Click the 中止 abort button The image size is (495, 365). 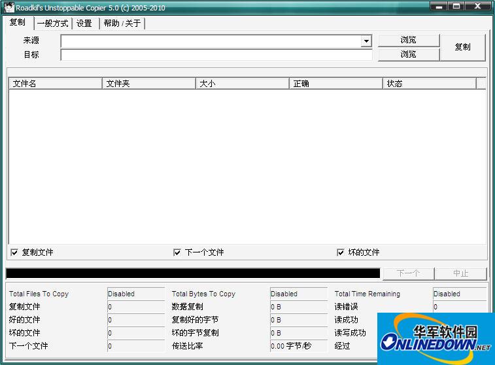(x=460, y=273)
